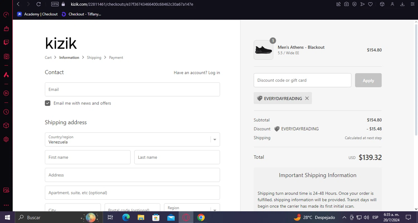Image resolution: width=418 pixels, height=223 pixels.
Task: Switch to Opera GX in taskbar
Action: [x=186, y=217]
